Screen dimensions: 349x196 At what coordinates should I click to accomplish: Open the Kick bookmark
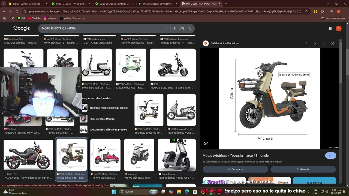point(21,18)
